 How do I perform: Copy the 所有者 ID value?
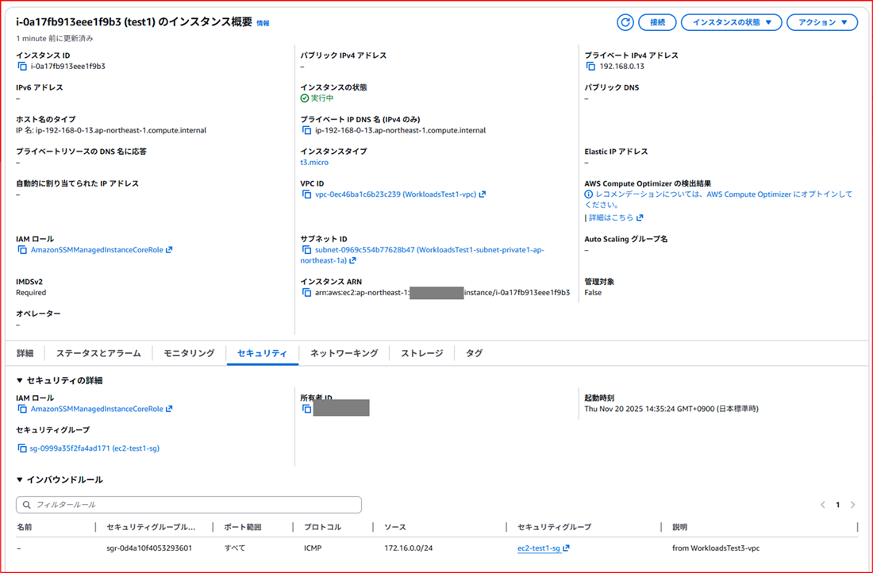pos(306,408)
